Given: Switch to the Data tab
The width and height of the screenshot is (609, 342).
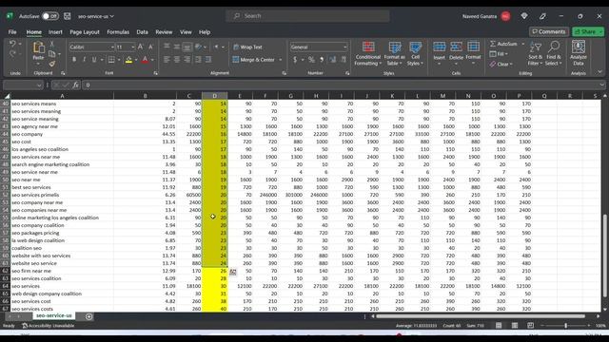Looking at the screenshot, I should click(x=142, y=32).
